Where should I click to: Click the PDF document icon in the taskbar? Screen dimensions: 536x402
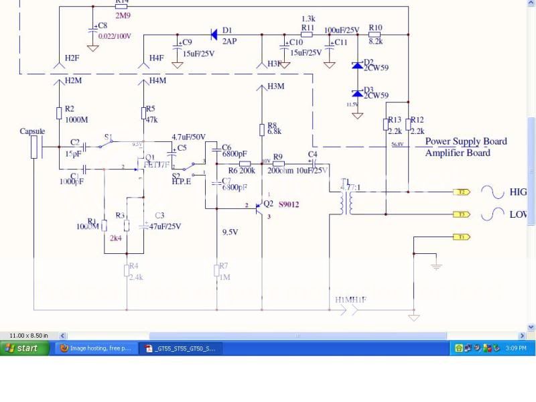click(x=149, y=348)
